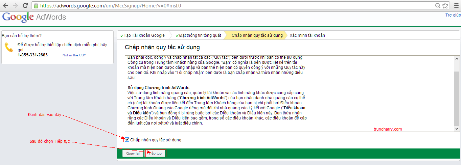Image resolution: width=461 pixels, height=165 pixels.
Task: Open the Chrome menu icon
Action: tap(456, 5)
